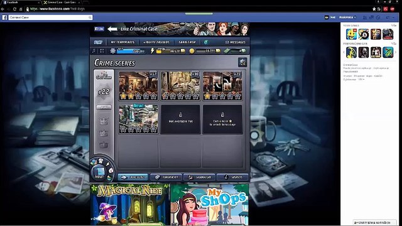The image size is (402, 226).
Task: Switch to the Criminal Case browser tab
Action: (x=61, y=3)
